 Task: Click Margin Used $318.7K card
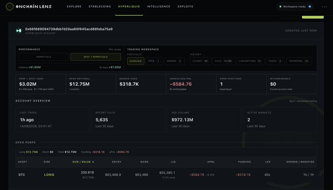pyautogui.click(x=141, y=84)
